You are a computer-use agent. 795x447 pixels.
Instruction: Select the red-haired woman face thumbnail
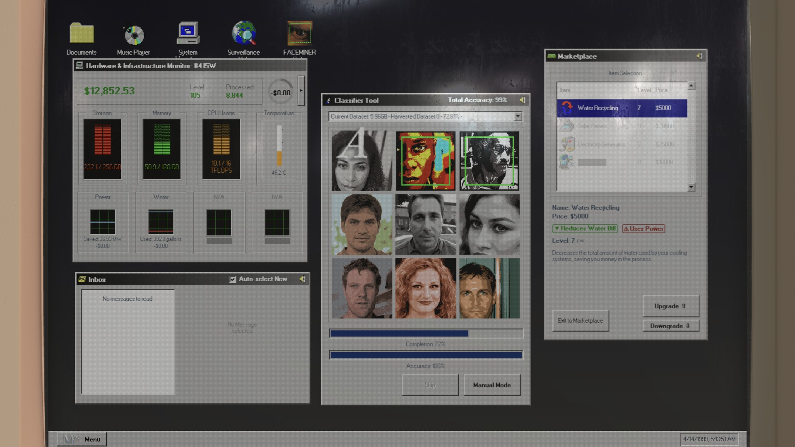[426, 288]
